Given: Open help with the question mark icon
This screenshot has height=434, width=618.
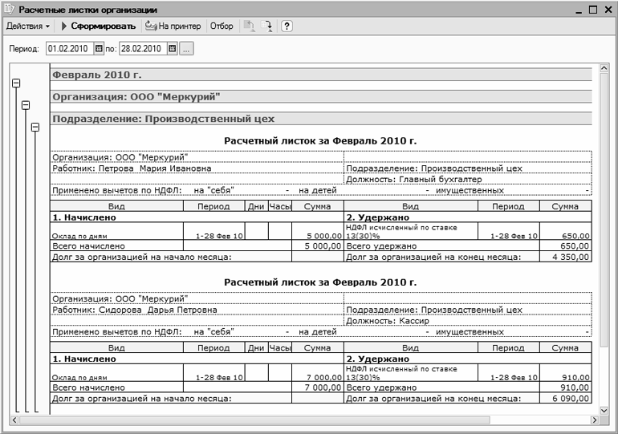Looking at the screenshot, I should tap(287, 26).
